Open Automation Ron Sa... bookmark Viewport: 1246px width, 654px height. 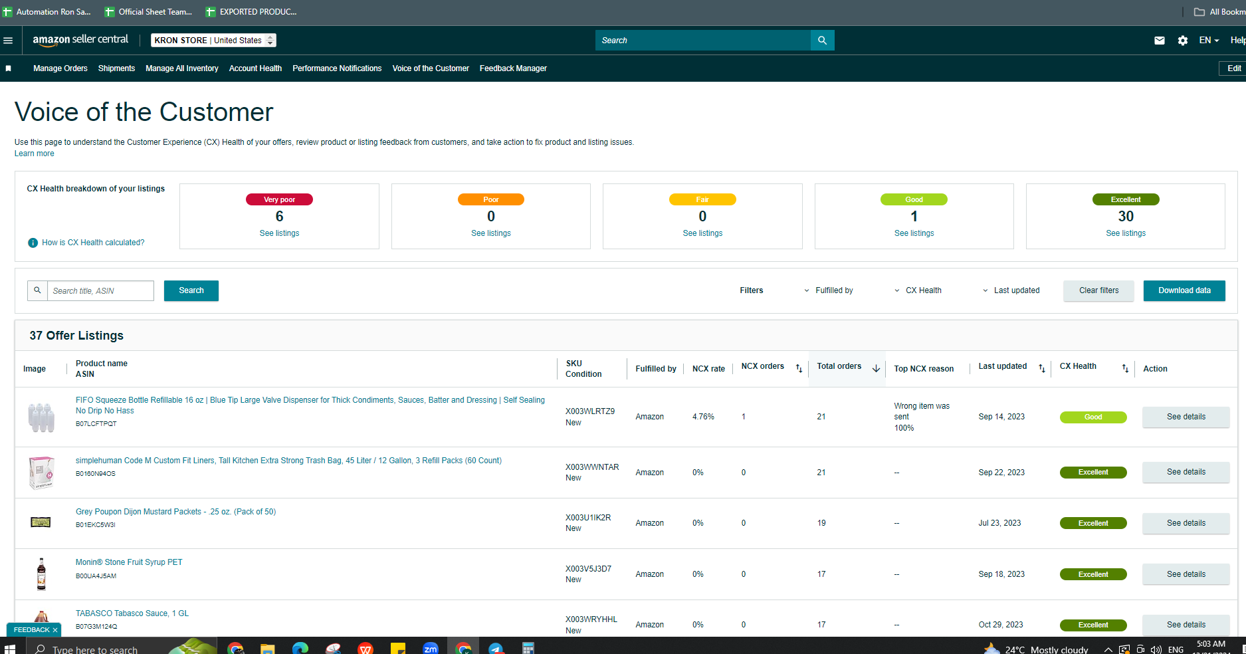[x=47, y=12]
